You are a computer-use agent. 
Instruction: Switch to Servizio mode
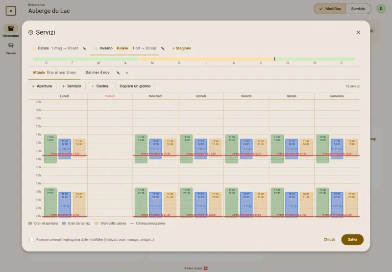pyautogui.click(x=358, y=9)
